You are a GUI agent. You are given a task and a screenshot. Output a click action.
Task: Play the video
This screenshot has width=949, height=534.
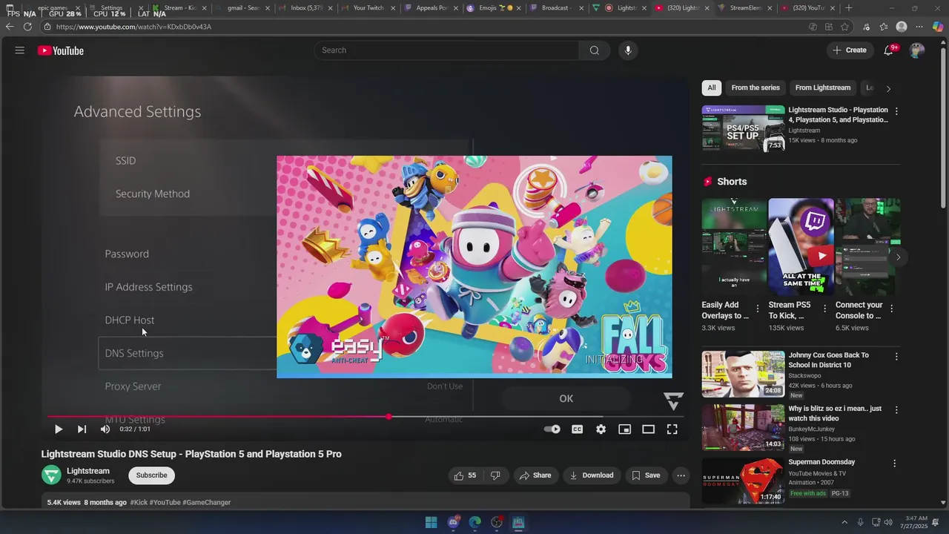(x=58, y=429)
